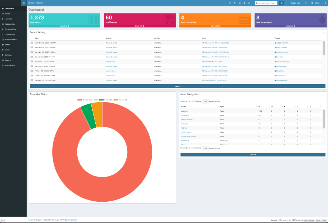The height and width of the screenshot is (223, 328).
Task: Open the Import icon entry in the sidebar
Action: click(13, 50)
